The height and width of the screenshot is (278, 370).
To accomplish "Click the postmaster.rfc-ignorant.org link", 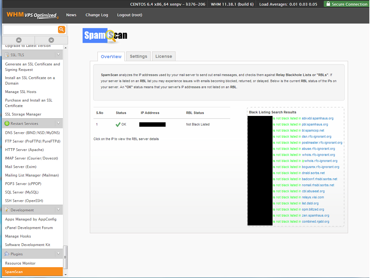I will tap(322, 143).
